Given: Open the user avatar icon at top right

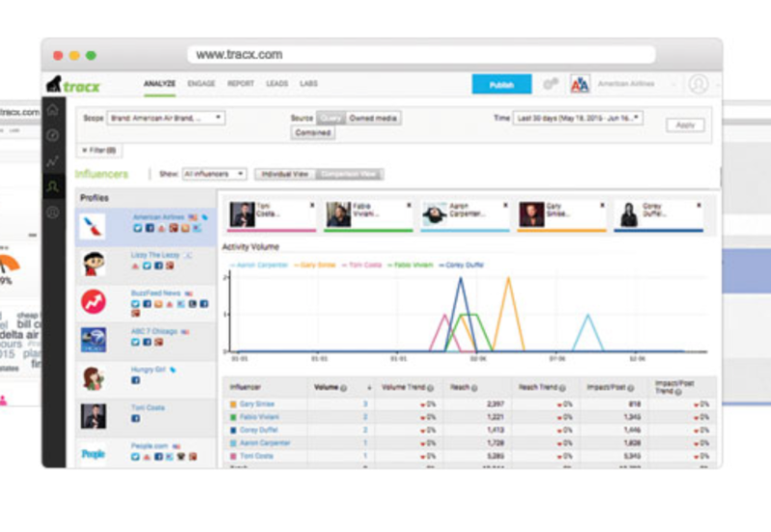Looking at the screenshot, I should [x=698, y=85].
